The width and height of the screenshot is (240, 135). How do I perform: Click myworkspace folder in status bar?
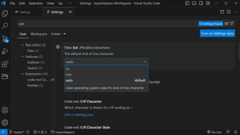click(63, 132)
